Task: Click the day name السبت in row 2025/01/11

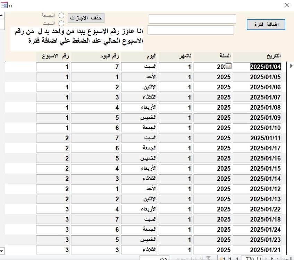Action: (139, 138)
